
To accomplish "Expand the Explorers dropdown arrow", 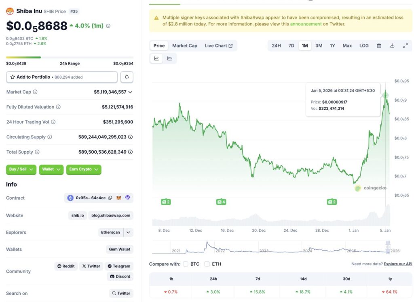I will [128, 232].
